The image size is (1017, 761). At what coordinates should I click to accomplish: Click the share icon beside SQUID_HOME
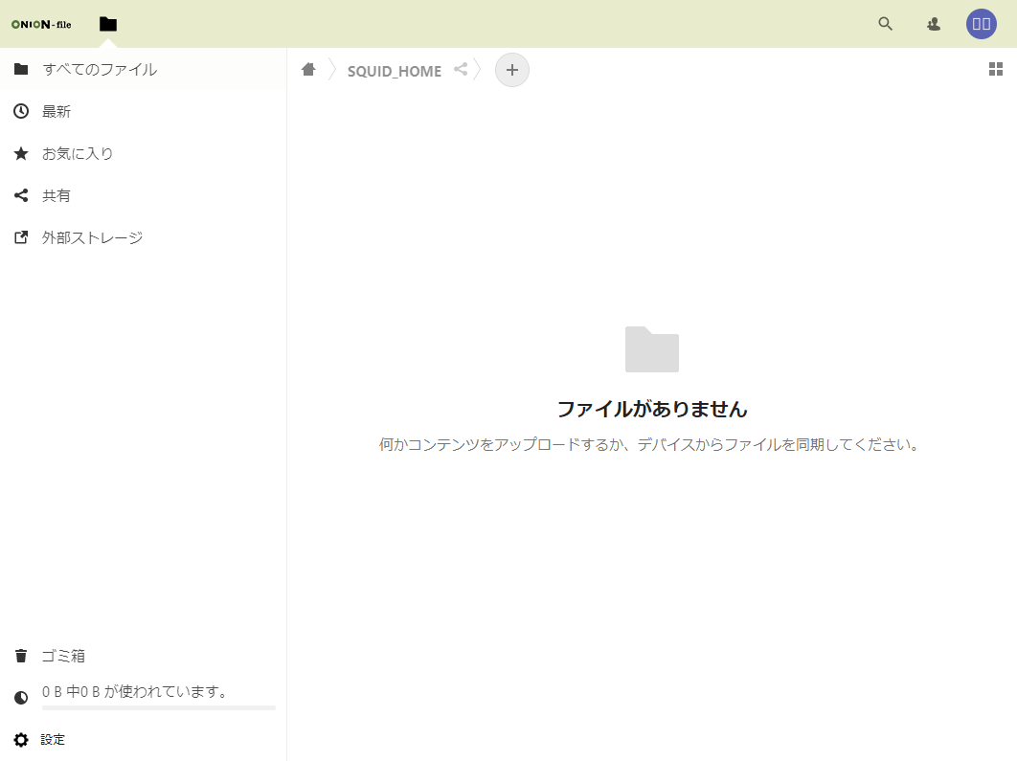pos(461,69)
